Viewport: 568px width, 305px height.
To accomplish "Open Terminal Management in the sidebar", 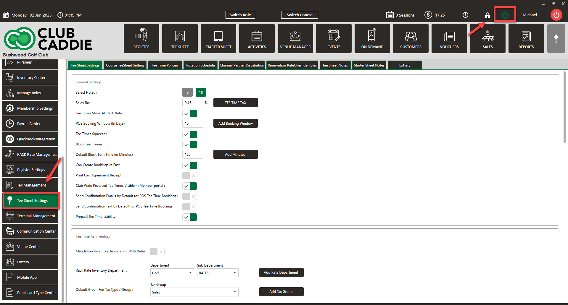I will [30, 216].
